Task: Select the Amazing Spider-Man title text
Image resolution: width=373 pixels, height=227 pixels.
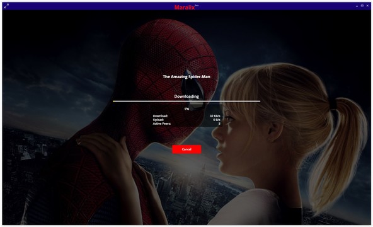Action: (186, 77)
